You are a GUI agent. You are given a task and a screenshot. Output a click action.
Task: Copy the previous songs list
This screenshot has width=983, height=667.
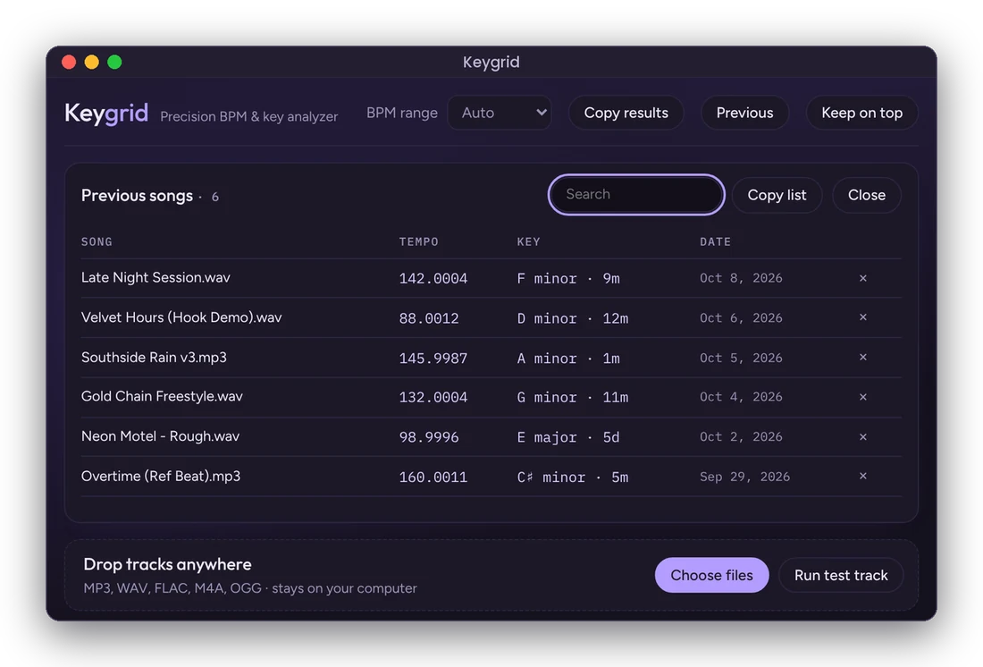coord(777,195)
